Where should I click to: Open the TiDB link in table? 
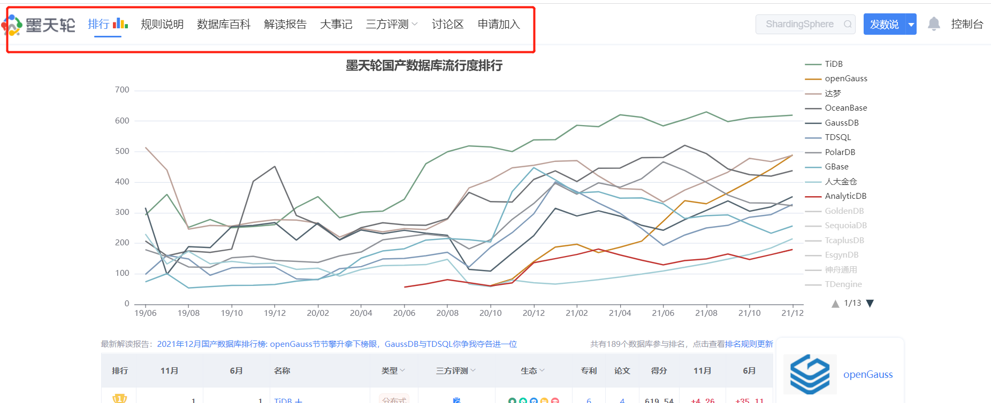click(283, 400)
